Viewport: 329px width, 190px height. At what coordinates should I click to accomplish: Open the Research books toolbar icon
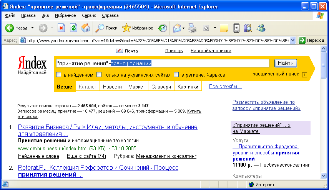coord(248,28)
